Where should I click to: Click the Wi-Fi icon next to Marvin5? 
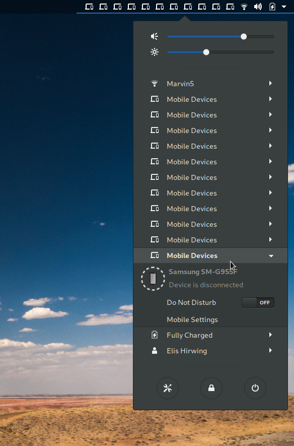tap(154, 84)
